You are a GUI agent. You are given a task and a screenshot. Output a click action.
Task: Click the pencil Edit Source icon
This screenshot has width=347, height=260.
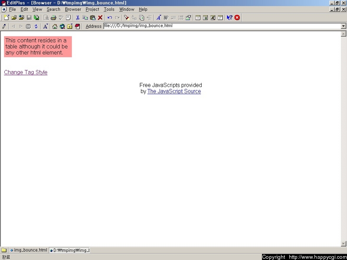(4, 26)
